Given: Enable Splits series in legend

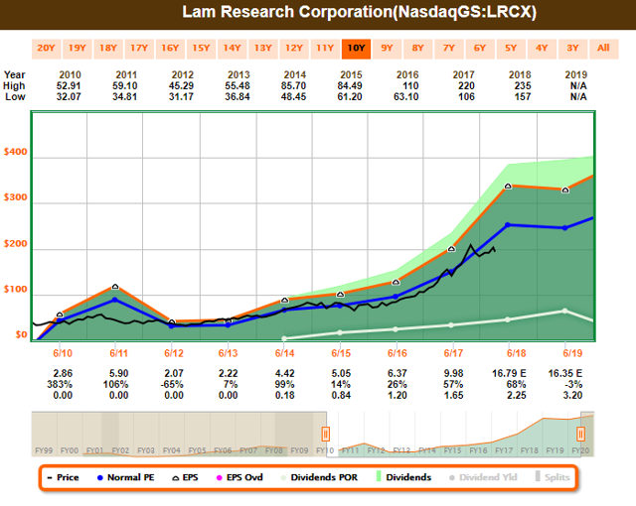Looking at the screenshot, I should [553, 477].
